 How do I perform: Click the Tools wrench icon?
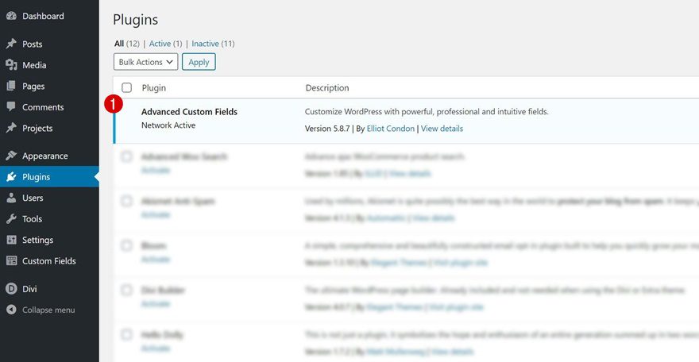11,218
